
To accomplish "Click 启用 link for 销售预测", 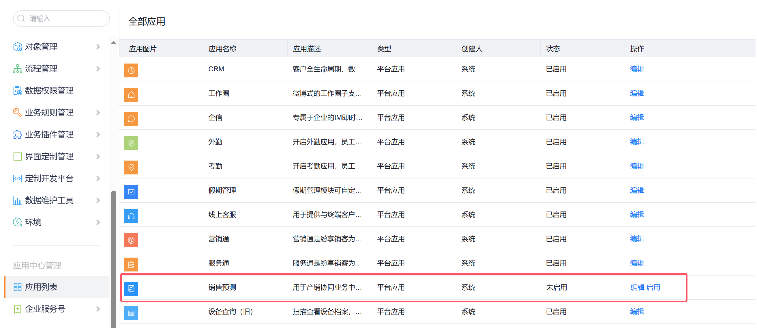I will coord(653,287).
